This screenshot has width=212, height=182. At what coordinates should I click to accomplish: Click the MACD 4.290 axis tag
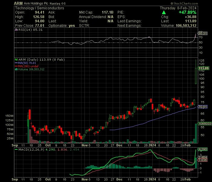click(x=203, y=149)
